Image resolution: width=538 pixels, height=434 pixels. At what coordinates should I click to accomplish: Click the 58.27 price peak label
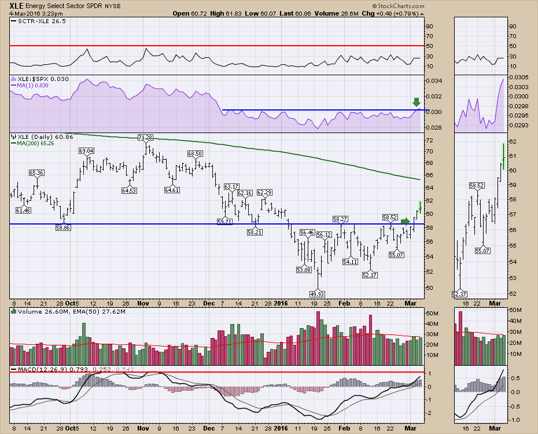pyautogui.click(x=340, y=219)
